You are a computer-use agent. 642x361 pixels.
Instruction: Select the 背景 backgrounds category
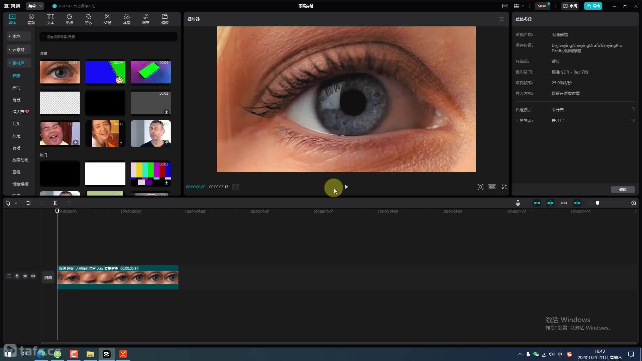click(16, 100)
